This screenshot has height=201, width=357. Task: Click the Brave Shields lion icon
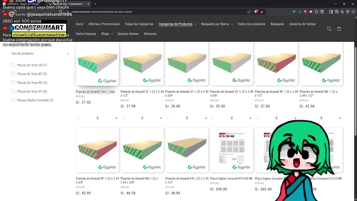(x=256, y=12)
